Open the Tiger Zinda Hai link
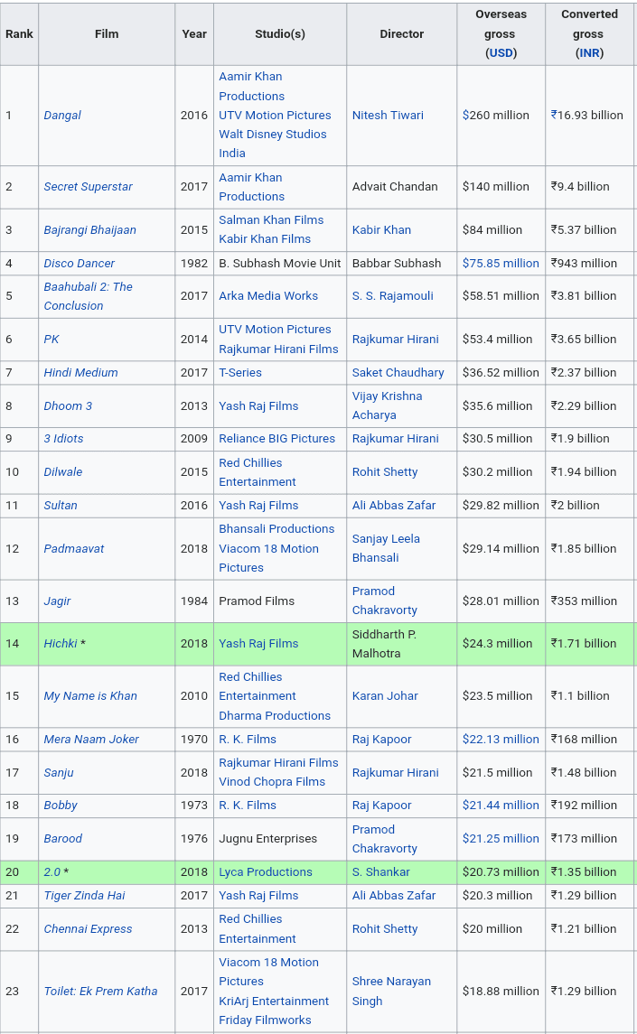The image size is (637, 1034). [x=84, y=896]
